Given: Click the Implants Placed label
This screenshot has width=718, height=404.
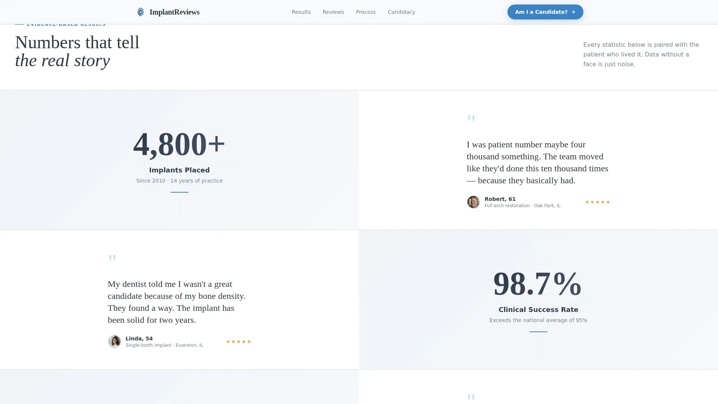Looking at the screenshot, I should [x=179, y=170].
